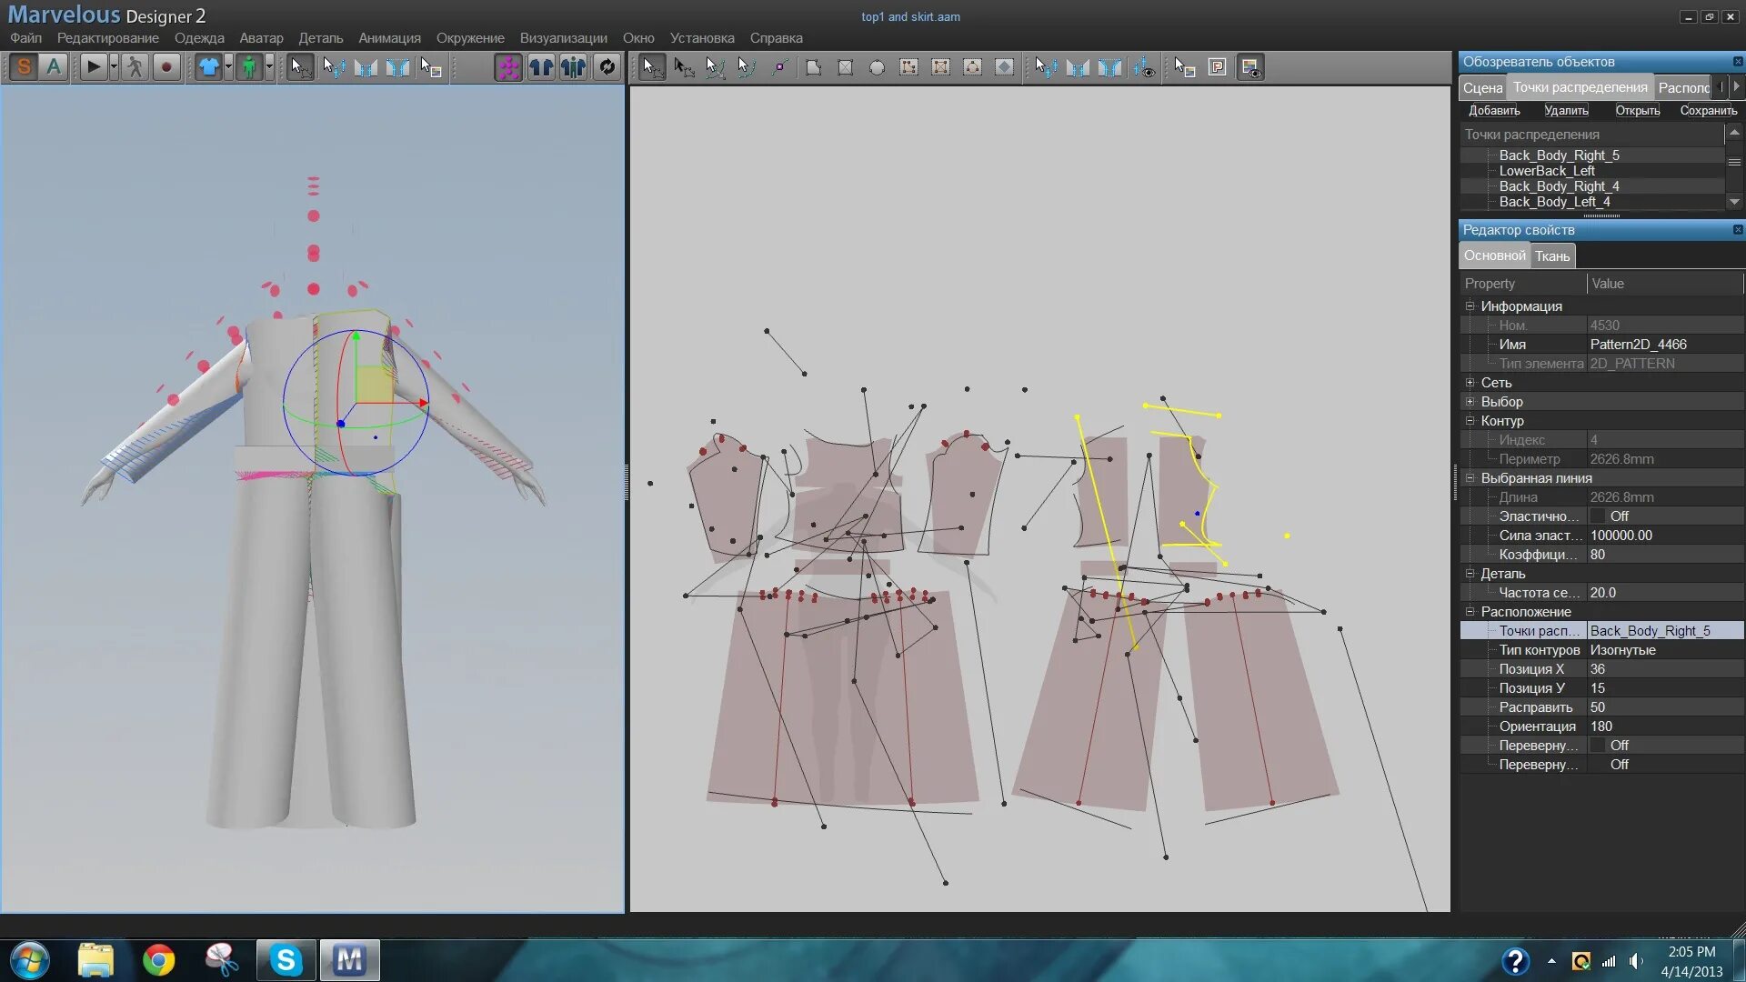Select the circle pattern creation tool
The width and height of the screenshot is (1746, 982).
pos(877,67)
